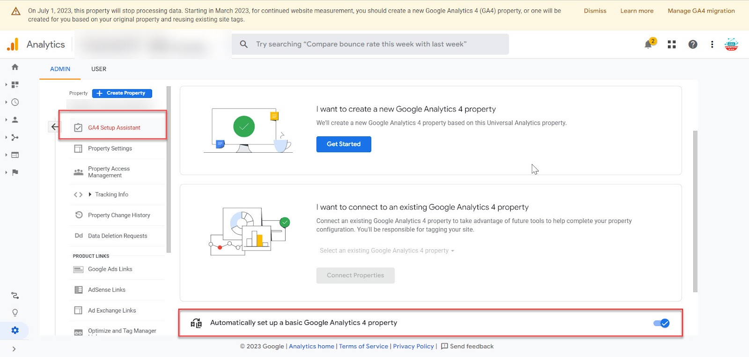Open Conversions flag sidebar icon
749x357 pixels.
point(15,172)
